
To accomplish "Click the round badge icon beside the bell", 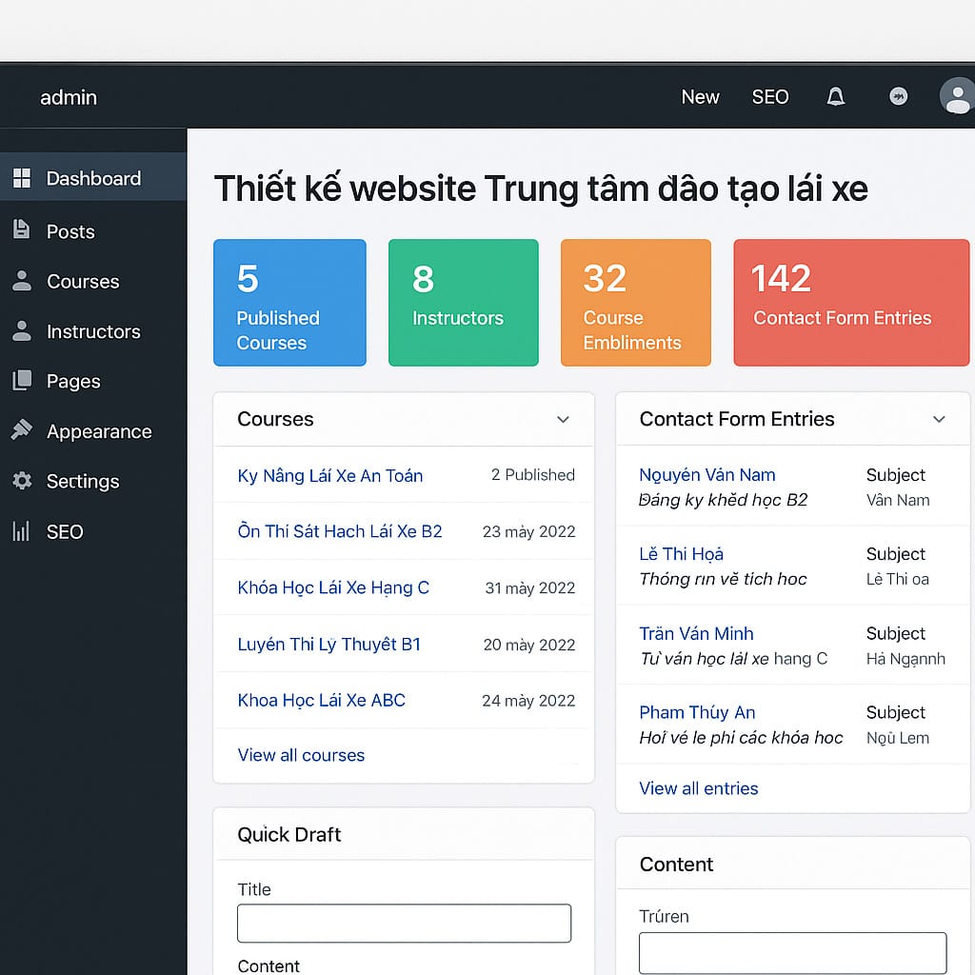I will [x=899, y=96].
